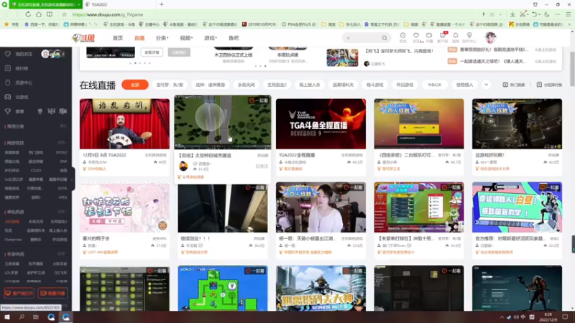Click the 查看详情 button in the banner
Screen dimensions: 575x323
click(152, 52)
